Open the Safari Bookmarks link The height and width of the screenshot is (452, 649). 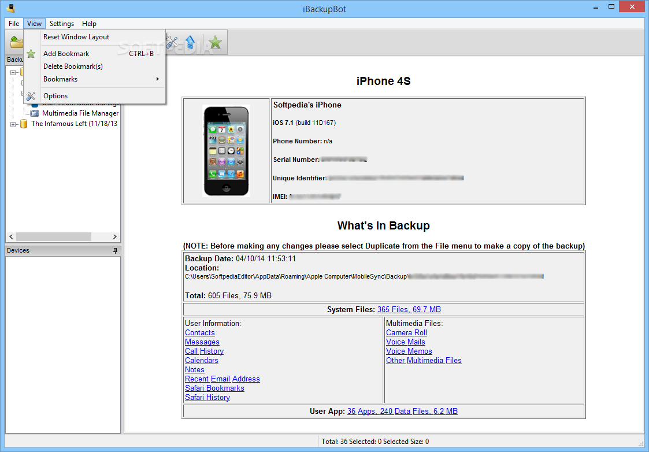point(214,388)
